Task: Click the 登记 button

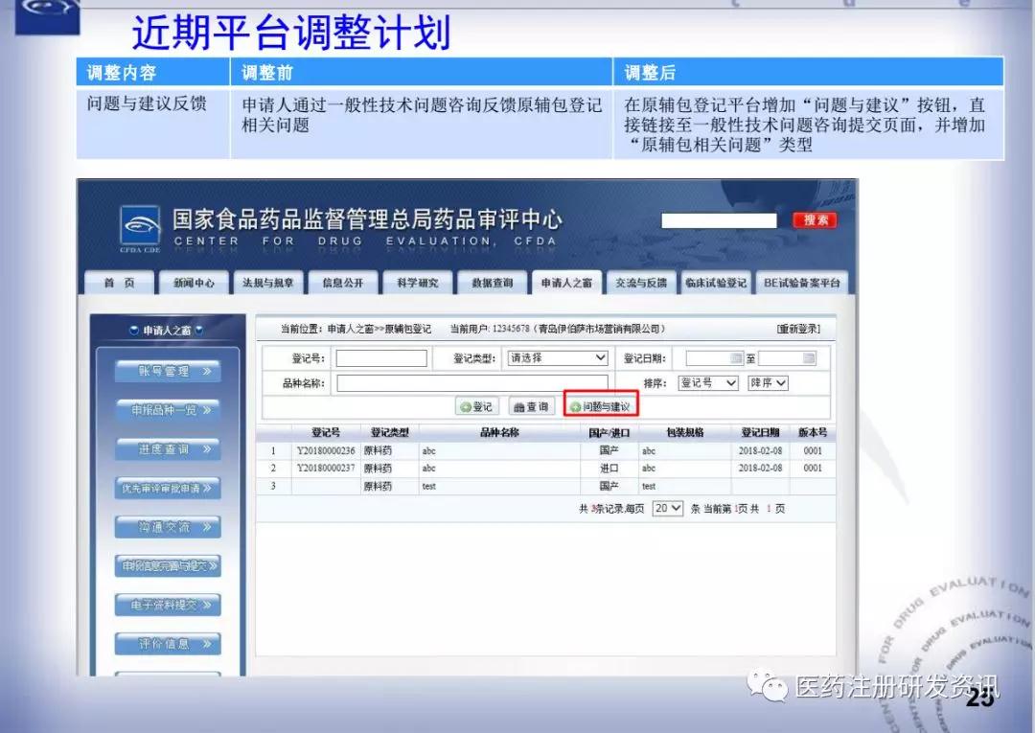Action: [476, 406]
